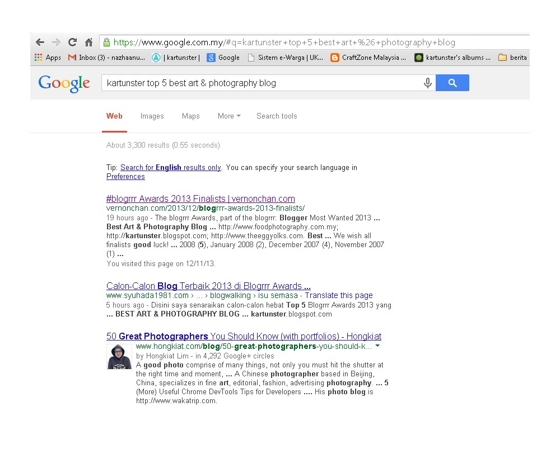Switch to the Maps tab

(191, 116)
